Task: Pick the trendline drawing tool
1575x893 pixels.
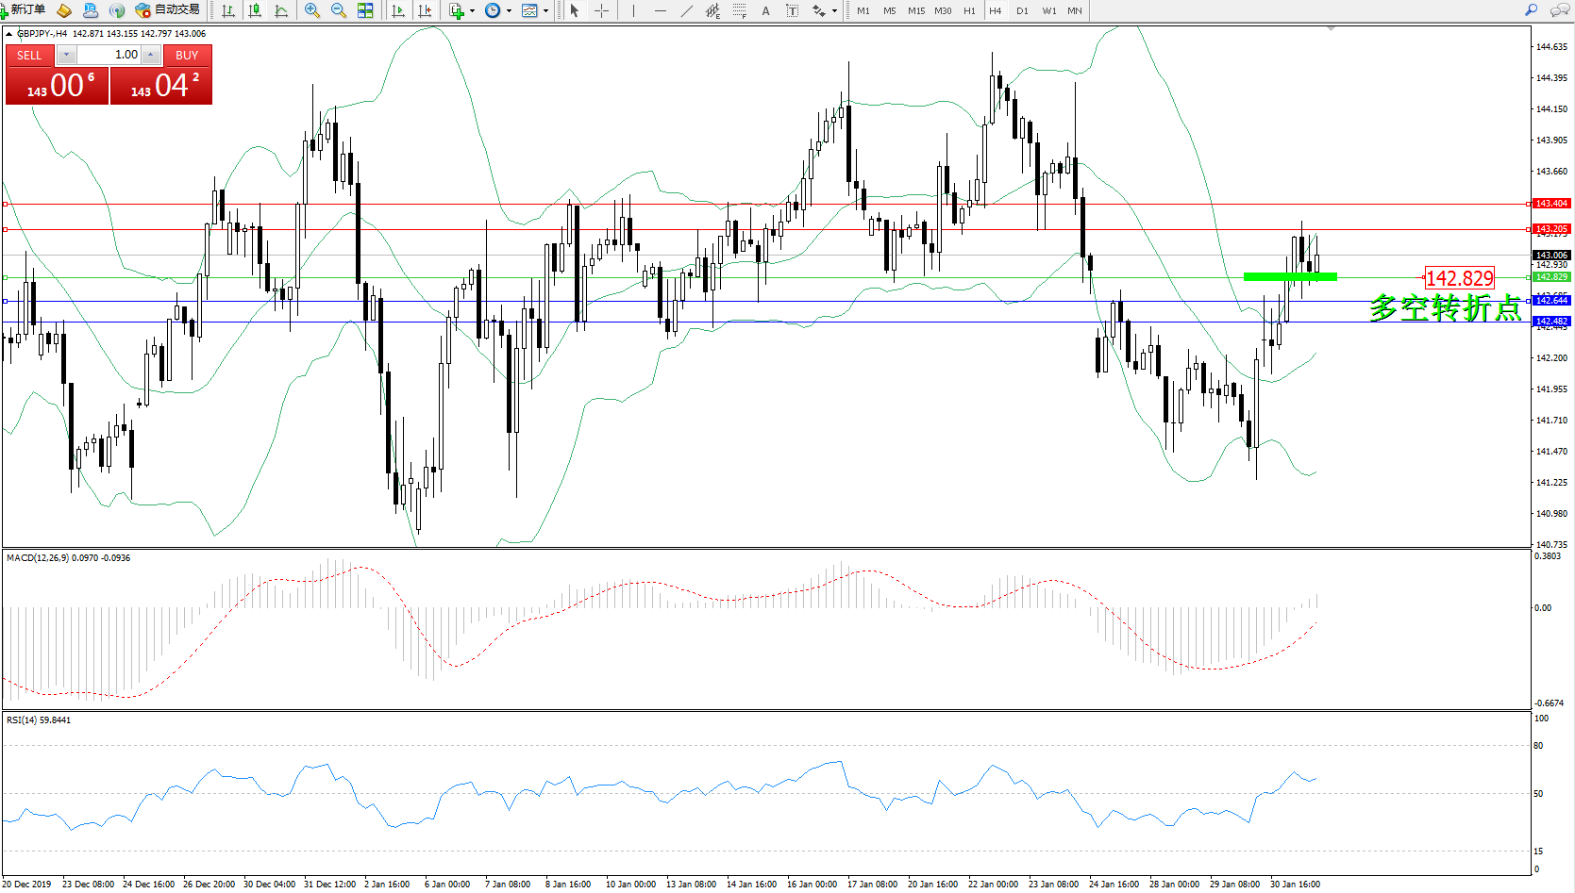Action: pos(686,10)
